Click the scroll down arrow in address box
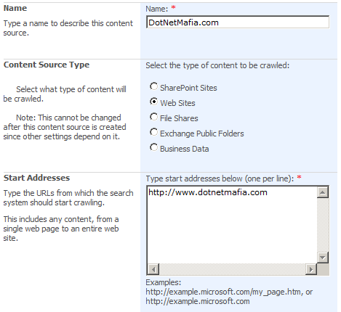This screenshot has height=312, width=341. click(x=323, y=258)
